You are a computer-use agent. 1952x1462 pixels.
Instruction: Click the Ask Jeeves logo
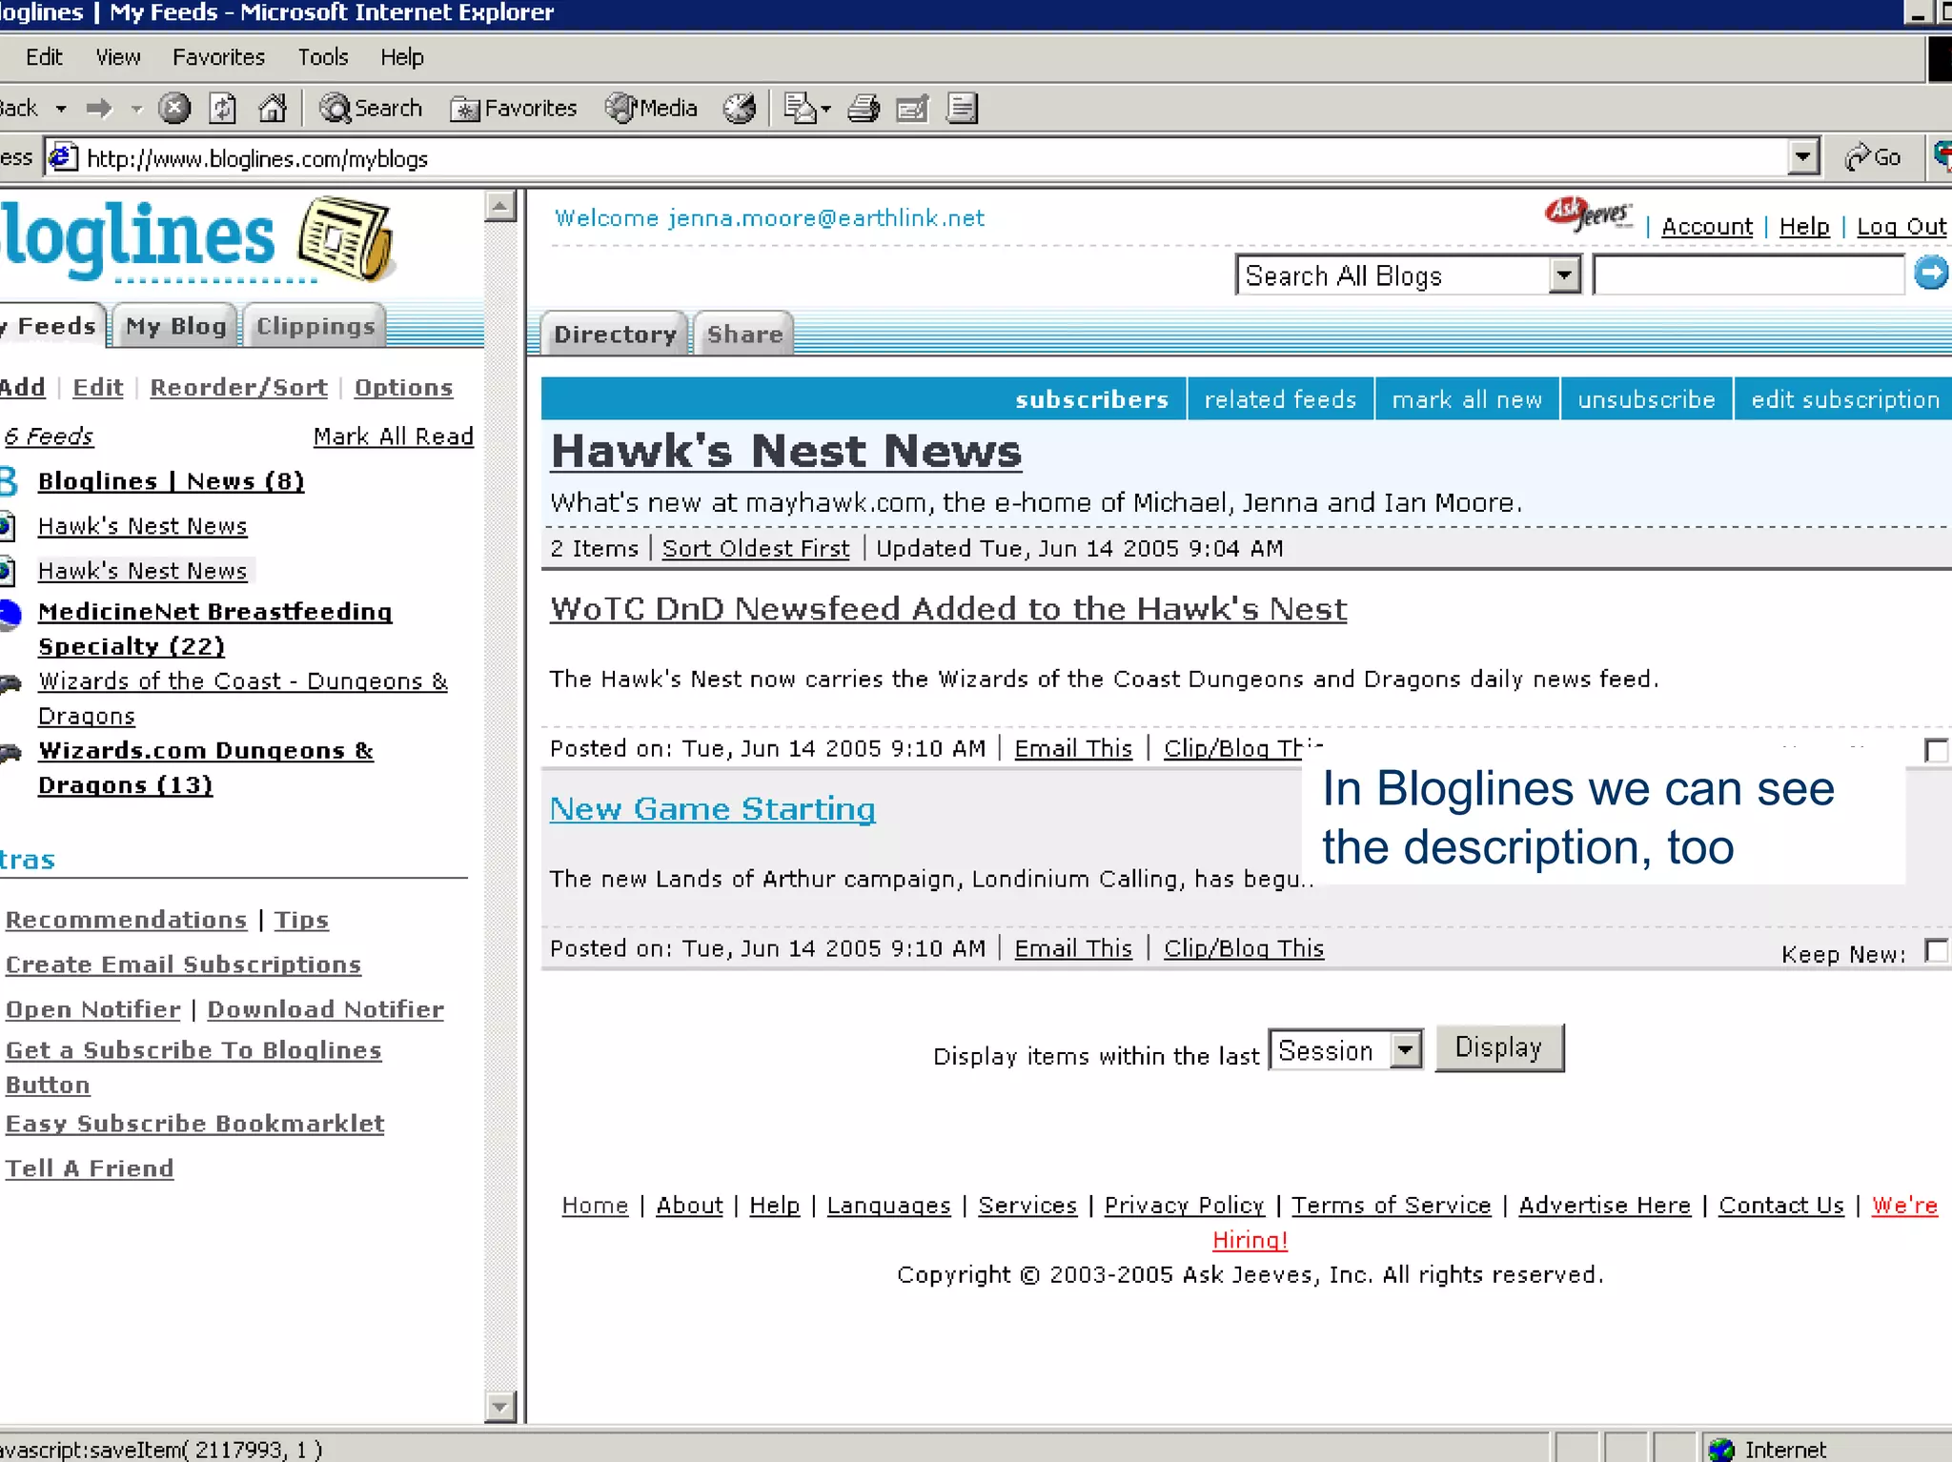click(1588, 215)
